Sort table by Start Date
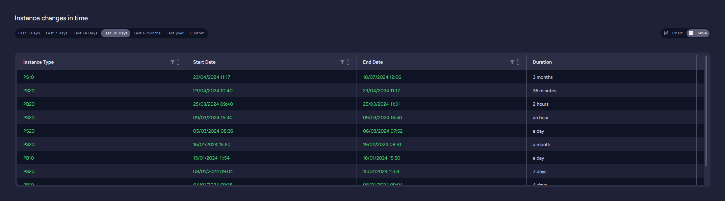Image resolution: width=725 pixels, height=201 pixels. (348, 62)
